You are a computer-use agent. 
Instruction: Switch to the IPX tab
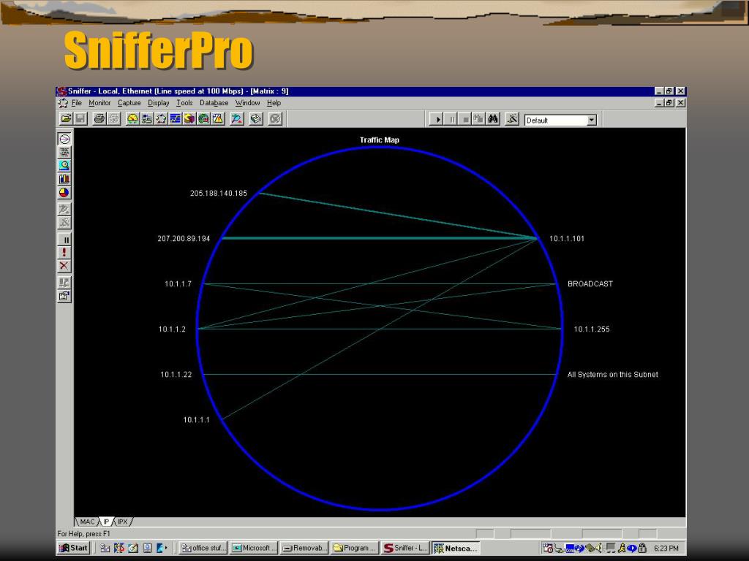(x=123, y=522)
